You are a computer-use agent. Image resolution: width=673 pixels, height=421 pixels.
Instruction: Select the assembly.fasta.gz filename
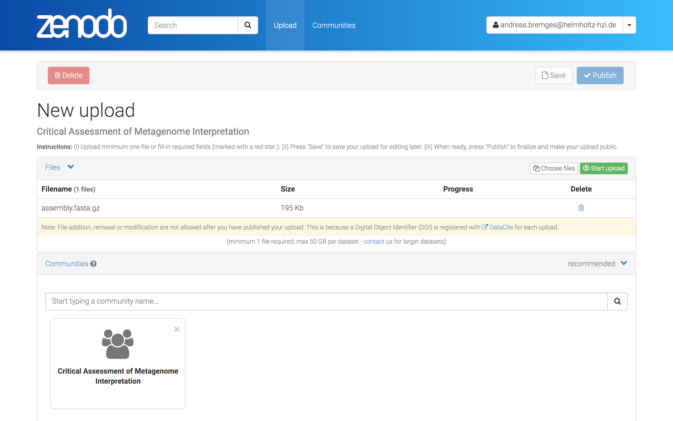point(70,208)
